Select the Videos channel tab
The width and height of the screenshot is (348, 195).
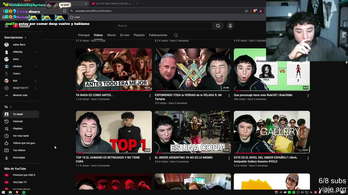[98, 35]
